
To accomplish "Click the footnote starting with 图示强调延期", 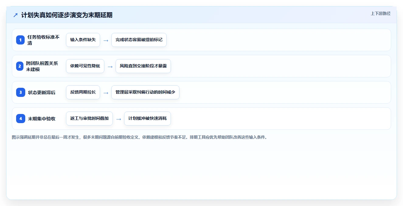I will (x=140, y=137).
